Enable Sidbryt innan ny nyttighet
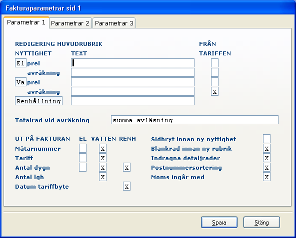296x238 pixels. pos(266,139)
